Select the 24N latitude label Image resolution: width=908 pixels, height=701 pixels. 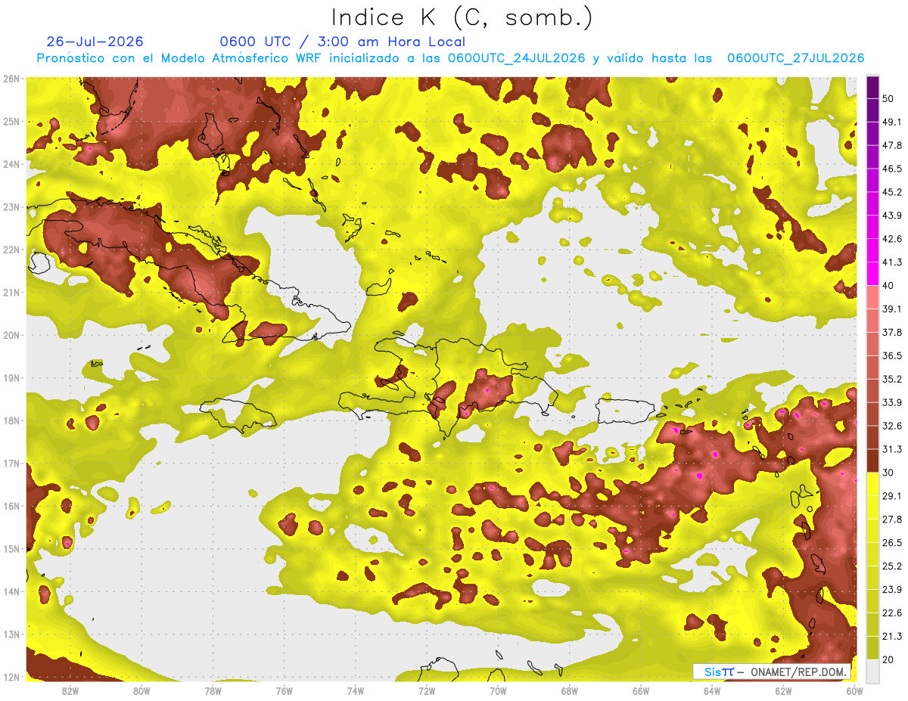pos(11,164)
